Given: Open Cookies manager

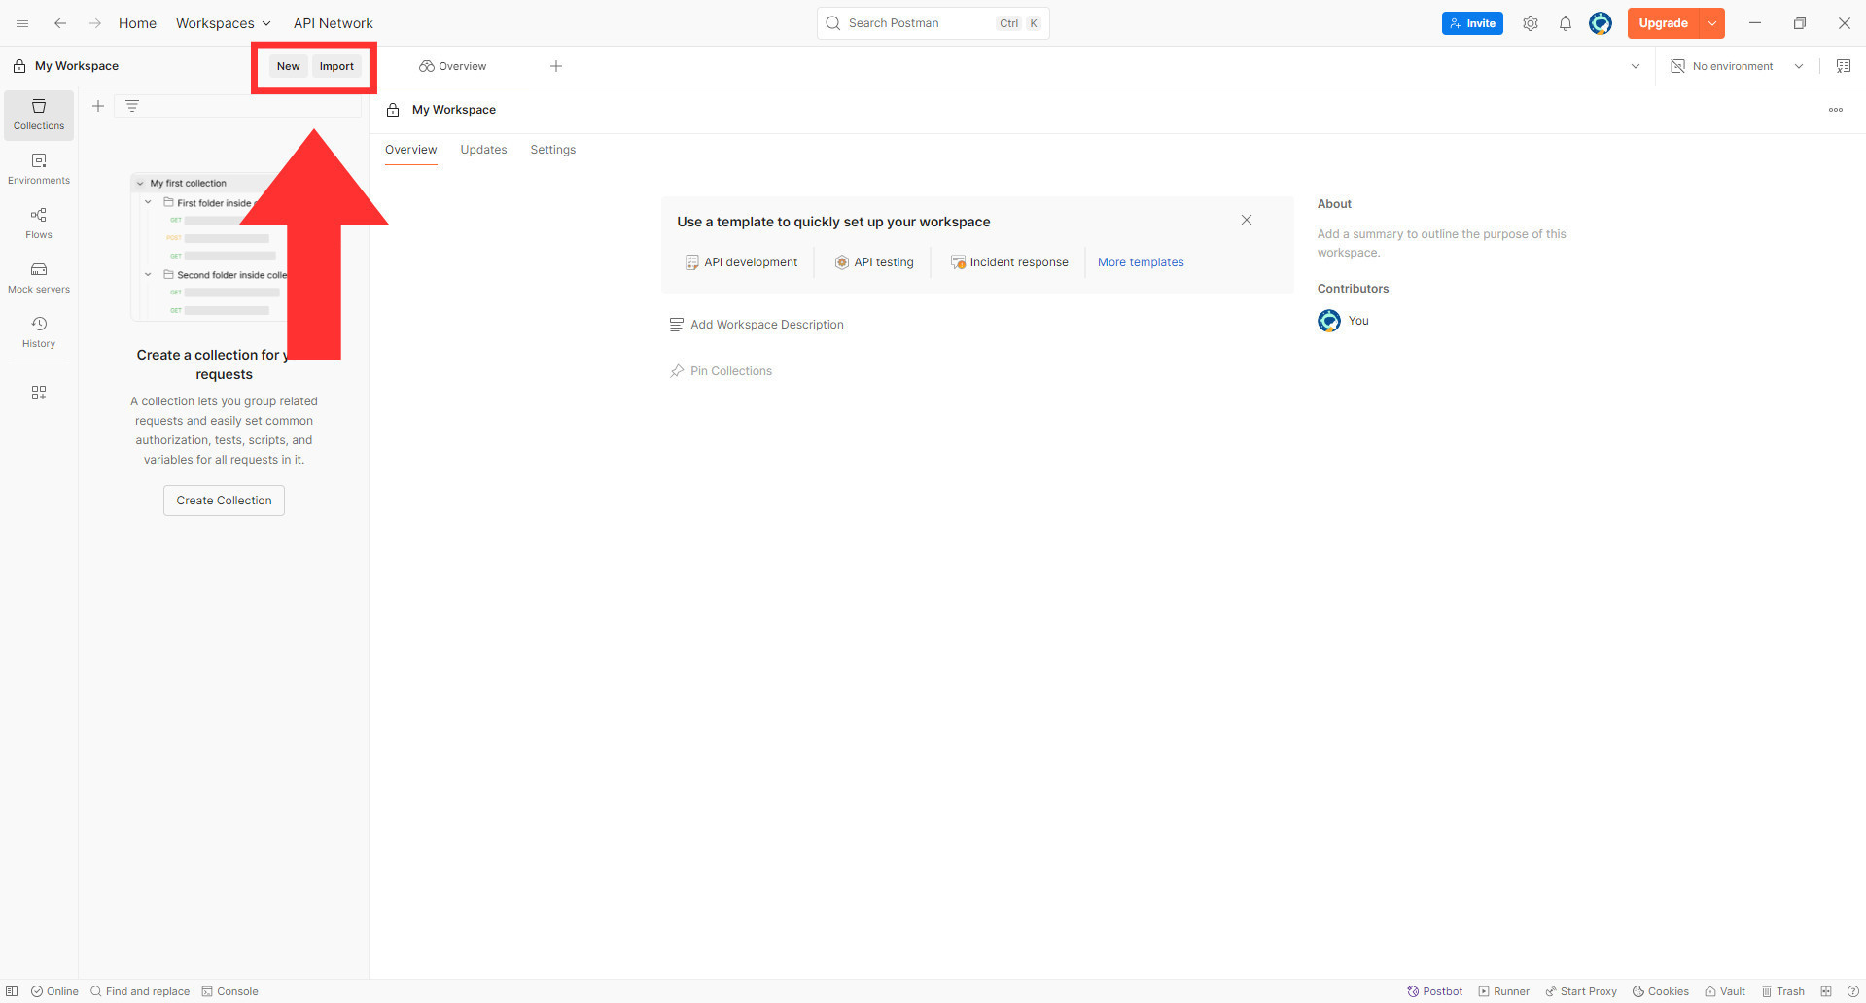Looking at the screenshot, I should point(1660,991).
